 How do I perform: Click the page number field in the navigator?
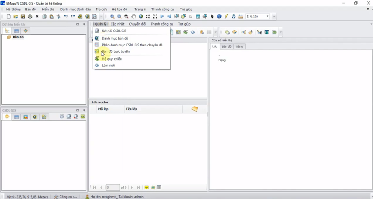(113, 187)
